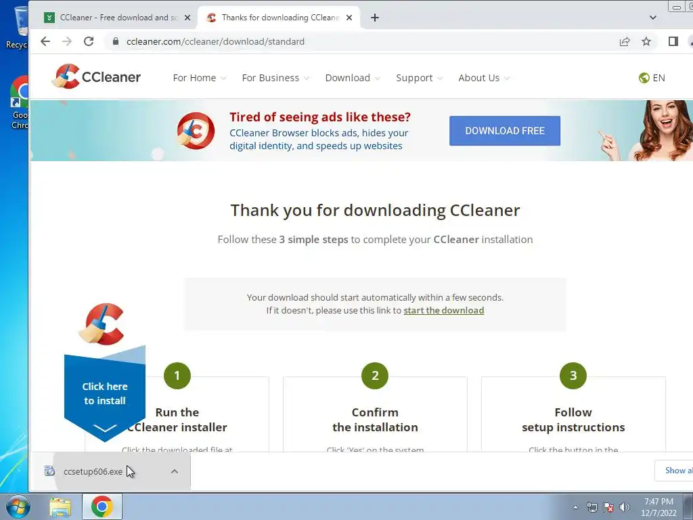Reload the current page
Screen dimensions: 693x520
89,41
